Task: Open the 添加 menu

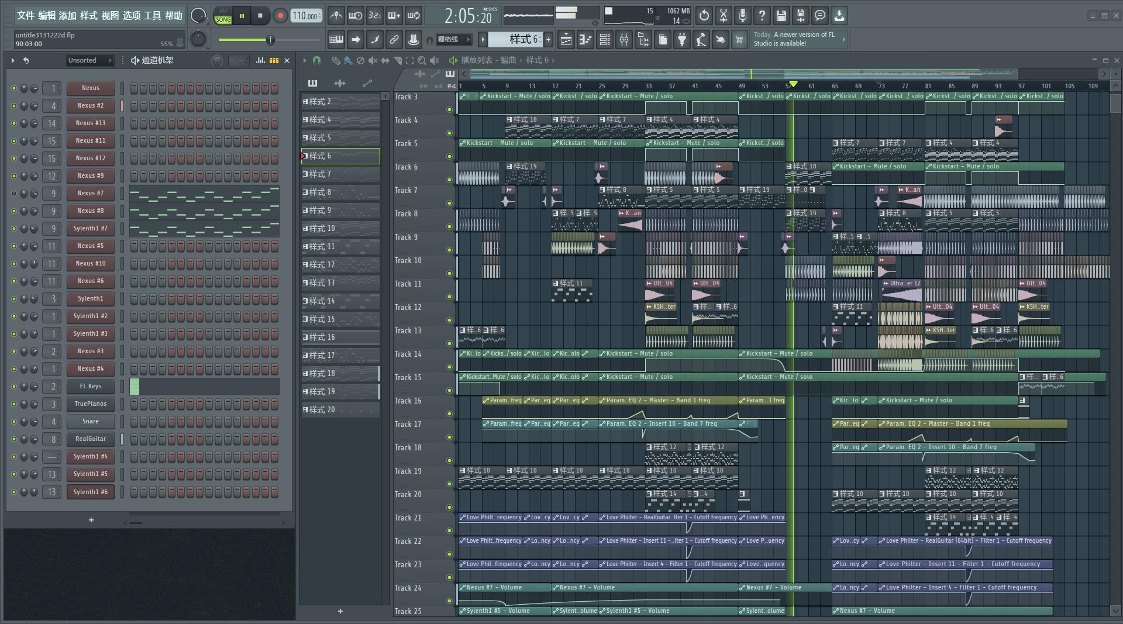Action: click(68, 16)
